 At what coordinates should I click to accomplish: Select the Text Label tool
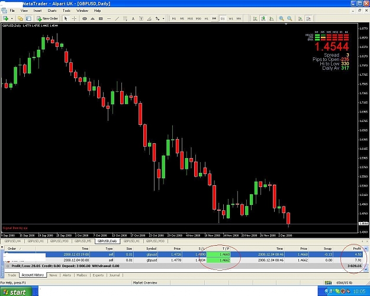141,18
